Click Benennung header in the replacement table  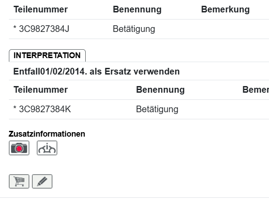point(160,90)
